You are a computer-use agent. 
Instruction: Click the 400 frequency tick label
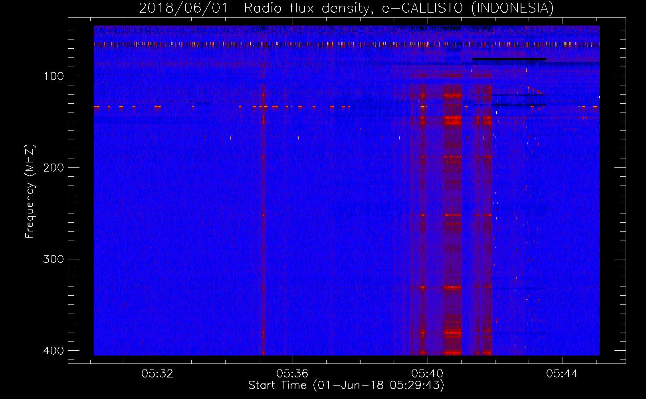pos(54,351)
